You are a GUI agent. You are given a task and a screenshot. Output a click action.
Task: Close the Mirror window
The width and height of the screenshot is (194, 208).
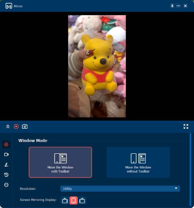click(x=185, y=6)
